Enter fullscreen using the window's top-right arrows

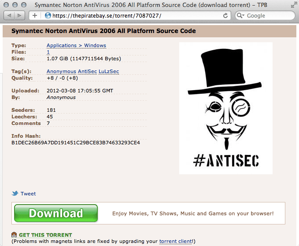click(294, 5)
